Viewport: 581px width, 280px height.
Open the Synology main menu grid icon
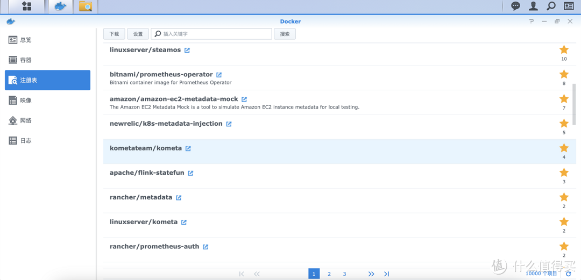point(26,6)
